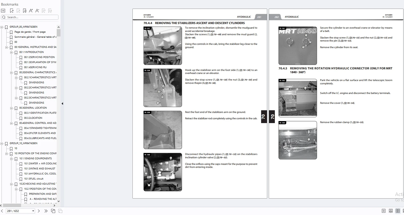
Task: Click figure 70-557 mudguard photo
Action: 163,46
